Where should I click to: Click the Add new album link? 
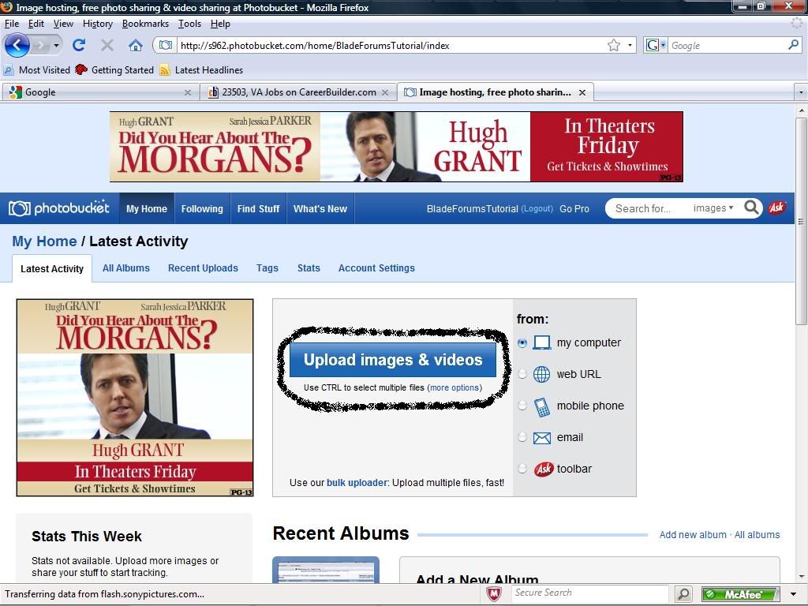coord(693,535)
